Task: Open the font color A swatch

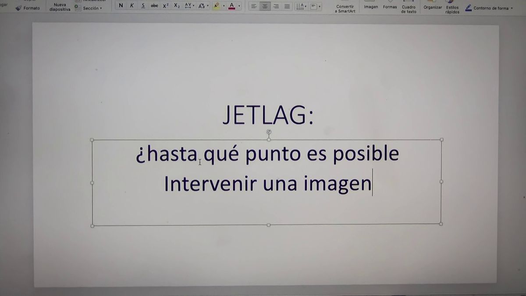Action: click(x=231, y=6)
